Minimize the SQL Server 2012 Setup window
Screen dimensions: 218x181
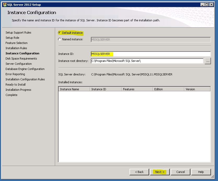[x=202, y=5]
